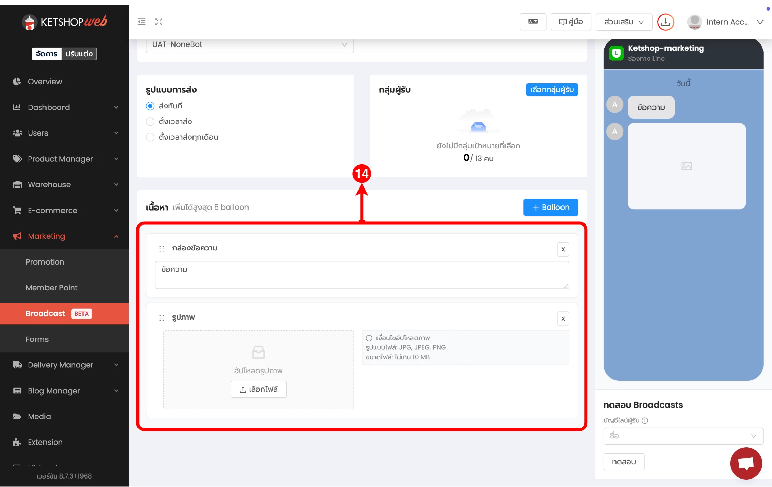Click the blue + Balloon button
The height and width of the screenshot is (487, 772).
point(551,207)
